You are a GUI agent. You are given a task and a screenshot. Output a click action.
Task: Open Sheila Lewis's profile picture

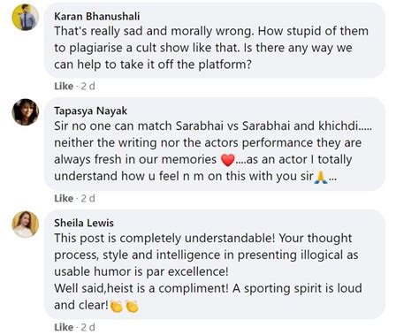26,225
